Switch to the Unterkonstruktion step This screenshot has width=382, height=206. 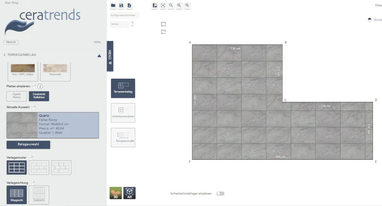[x=123, y=113]
